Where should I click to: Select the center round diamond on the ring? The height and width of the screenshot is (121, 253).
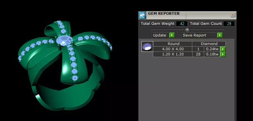click(x=64, y=40)
